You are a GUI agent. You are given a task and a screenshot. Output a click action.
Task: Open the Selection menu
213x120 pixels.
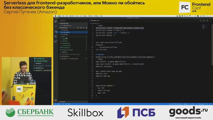72,16
